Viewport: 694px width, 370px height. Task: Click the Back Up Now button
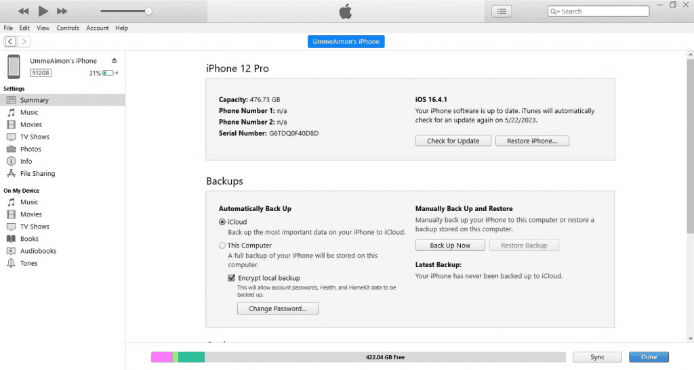[x=450, y=245]
